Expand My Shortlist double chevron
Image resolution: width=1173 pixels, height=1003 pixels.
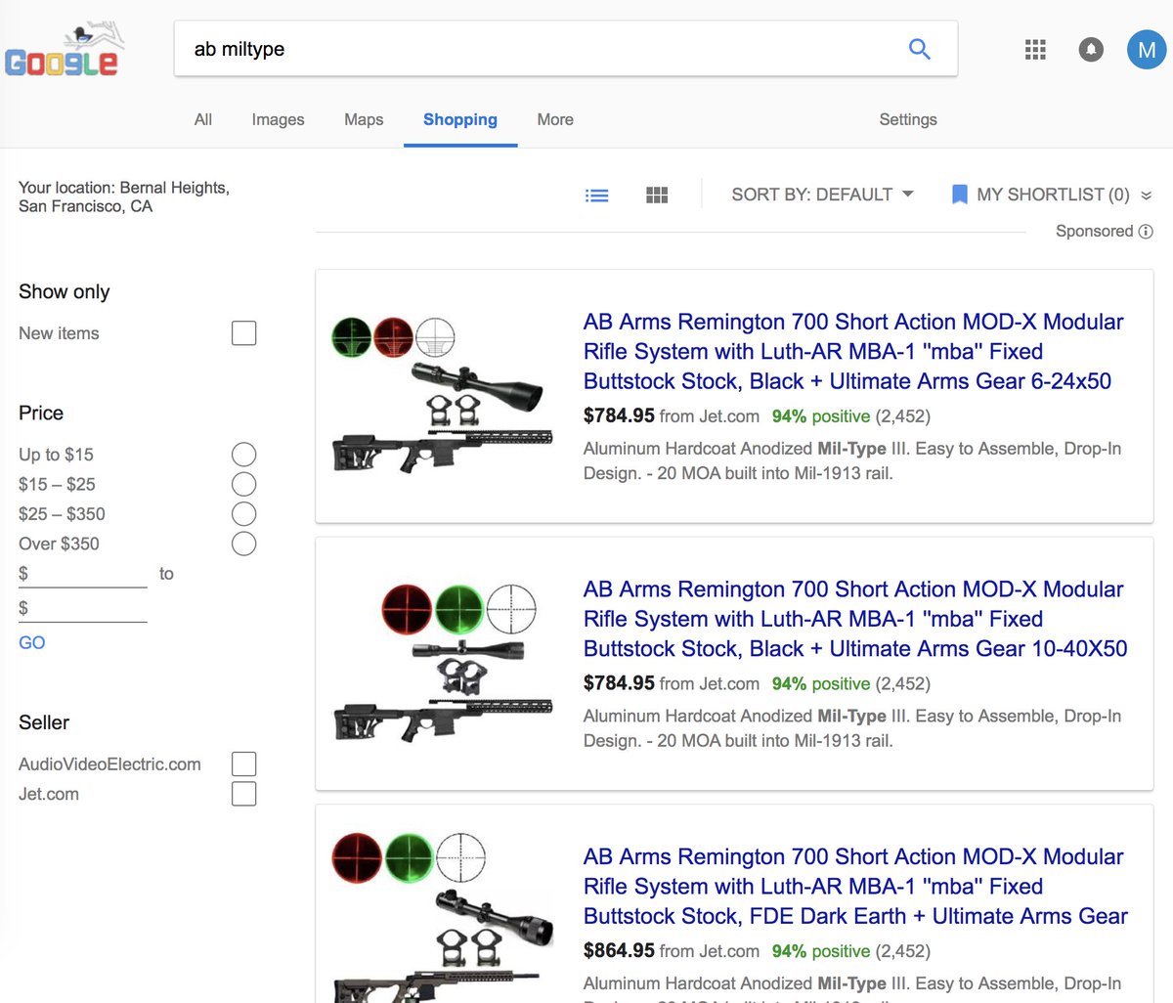click(1147, 196)
